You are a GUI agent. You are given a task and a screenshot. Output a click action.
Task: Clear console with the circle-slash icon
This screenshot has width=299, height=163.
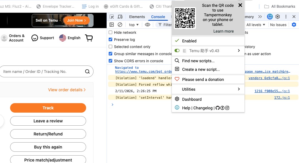[120, 25]
